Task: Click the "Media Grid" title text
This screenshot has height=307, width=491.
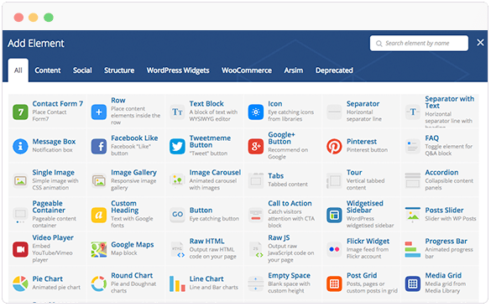Action: pyautogui.click(x=443, y=276)
